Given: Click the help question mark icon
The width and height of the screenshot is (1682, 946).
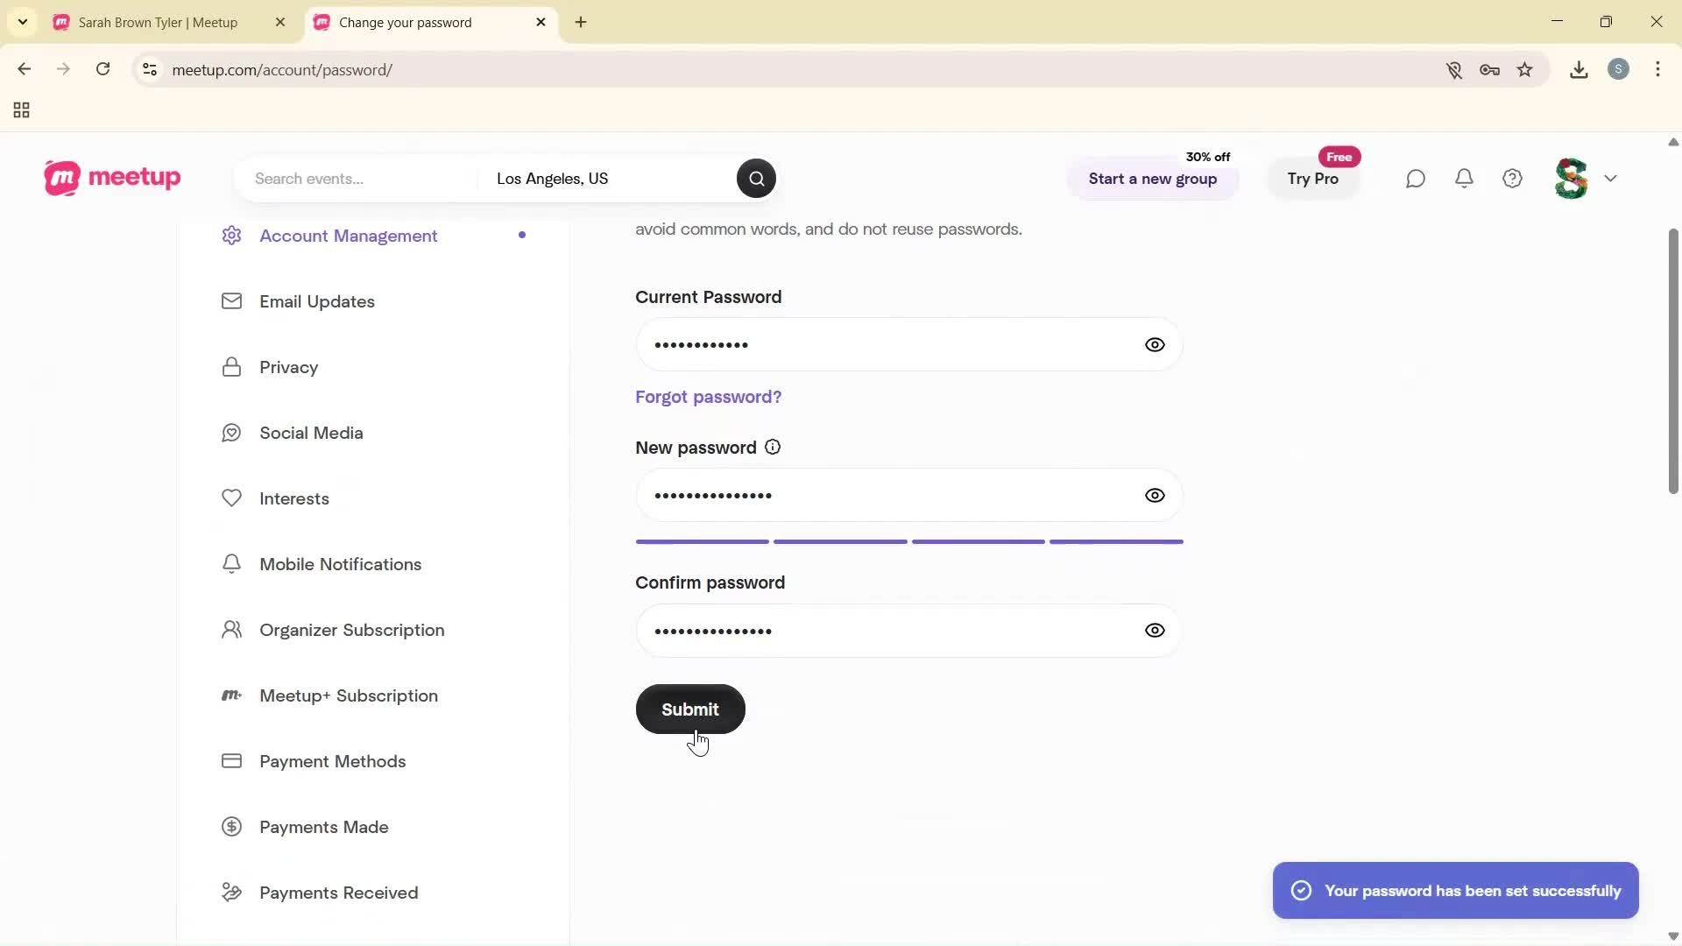Looking at the screenshot, I should click(1512, 178).
